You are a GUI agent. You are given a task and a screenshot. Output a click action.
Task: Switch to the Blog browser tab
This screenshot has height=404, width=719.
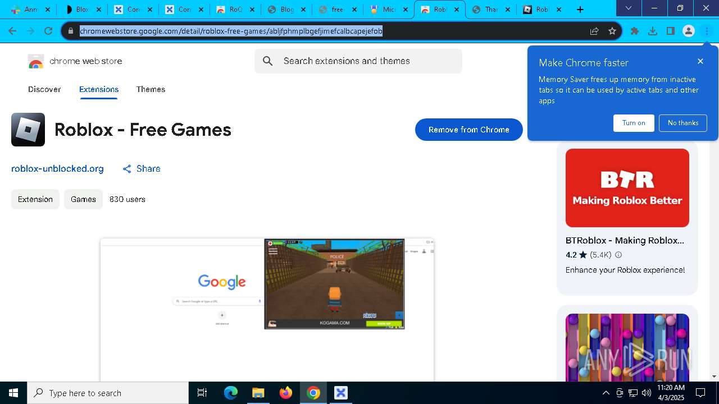pos(286,10)
